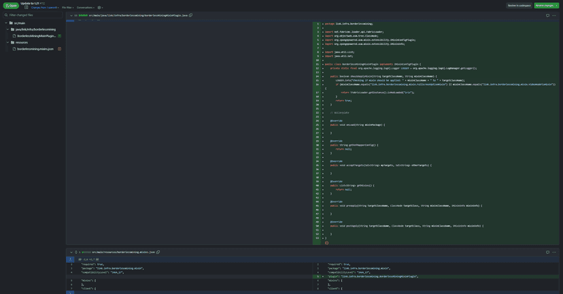Collapse the src/main folder

point(6,23)
